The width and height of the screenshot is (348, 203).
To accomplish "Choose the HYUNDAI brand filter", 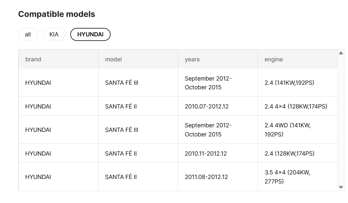I will coord(90,34).
